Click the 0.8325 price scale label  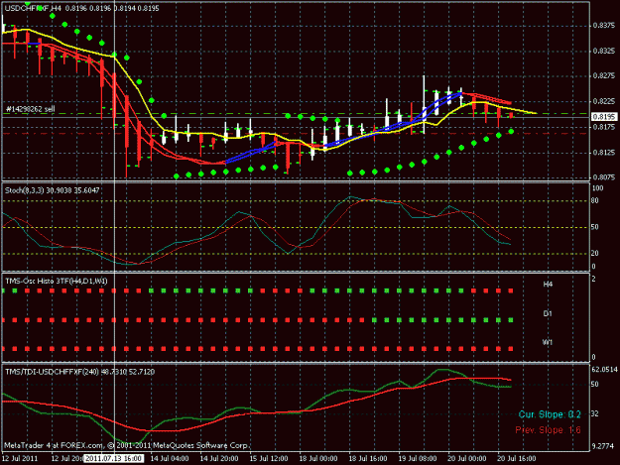[604, 51]
